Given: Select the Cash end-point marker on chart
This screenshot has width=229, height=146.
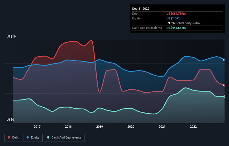Looking at the screenshot, I should click(x=224, y=97).
